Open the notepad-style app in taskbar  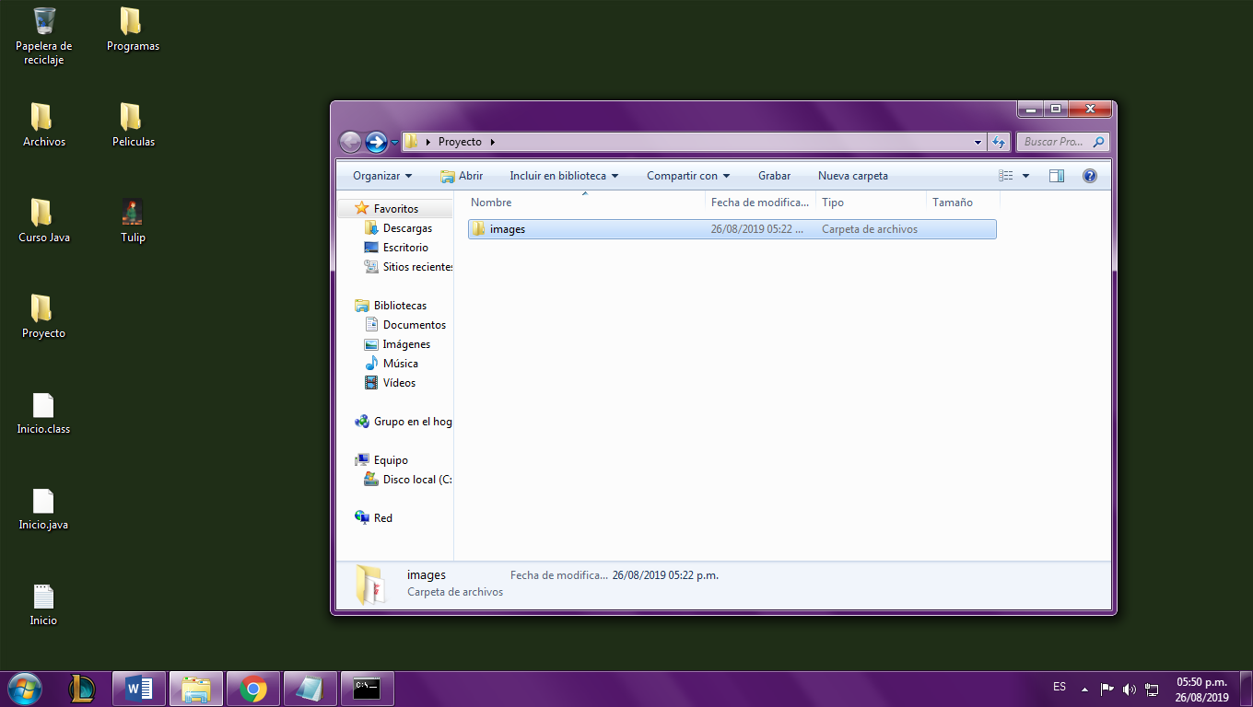pyautogui.click(x=310, y=689)
